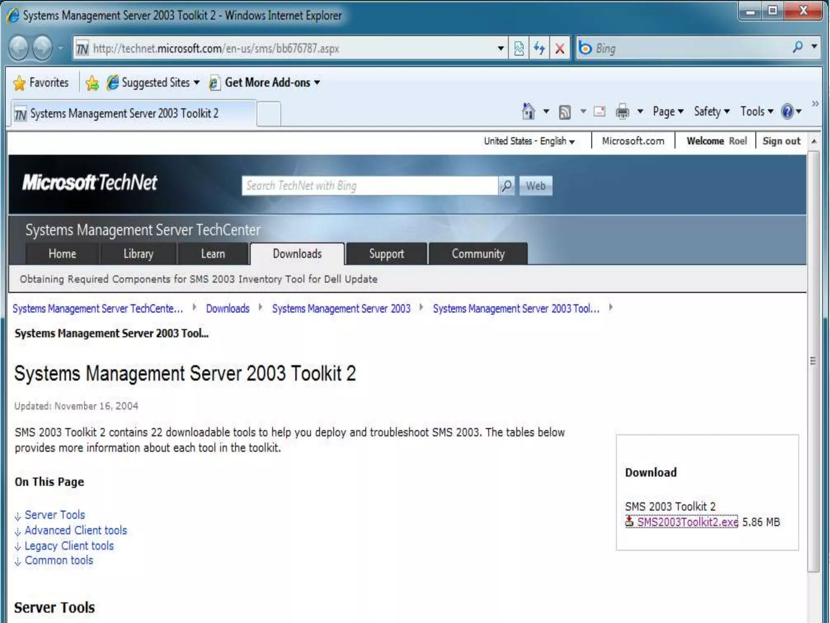Click the Microsoft.com link

coord(633,141)
